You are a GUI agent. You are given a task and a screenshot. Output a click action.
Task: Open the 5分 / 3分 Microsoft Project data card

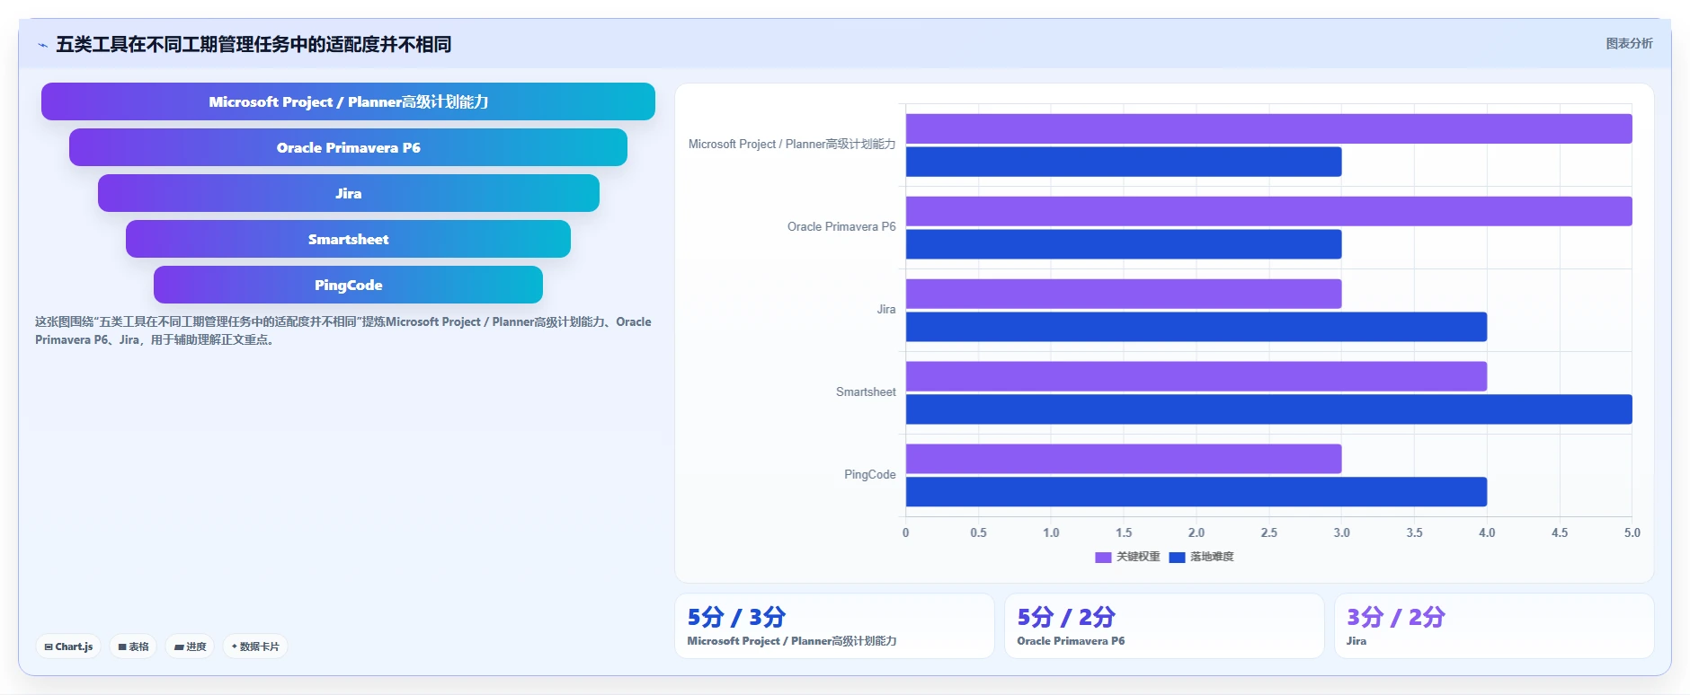point(834,626)
